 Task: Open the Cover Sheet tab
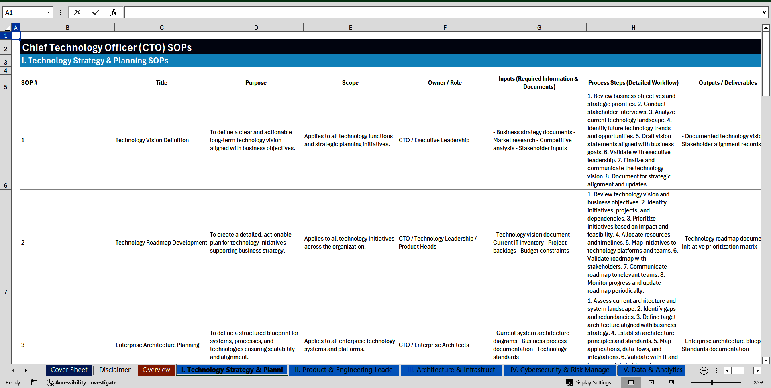69,370
